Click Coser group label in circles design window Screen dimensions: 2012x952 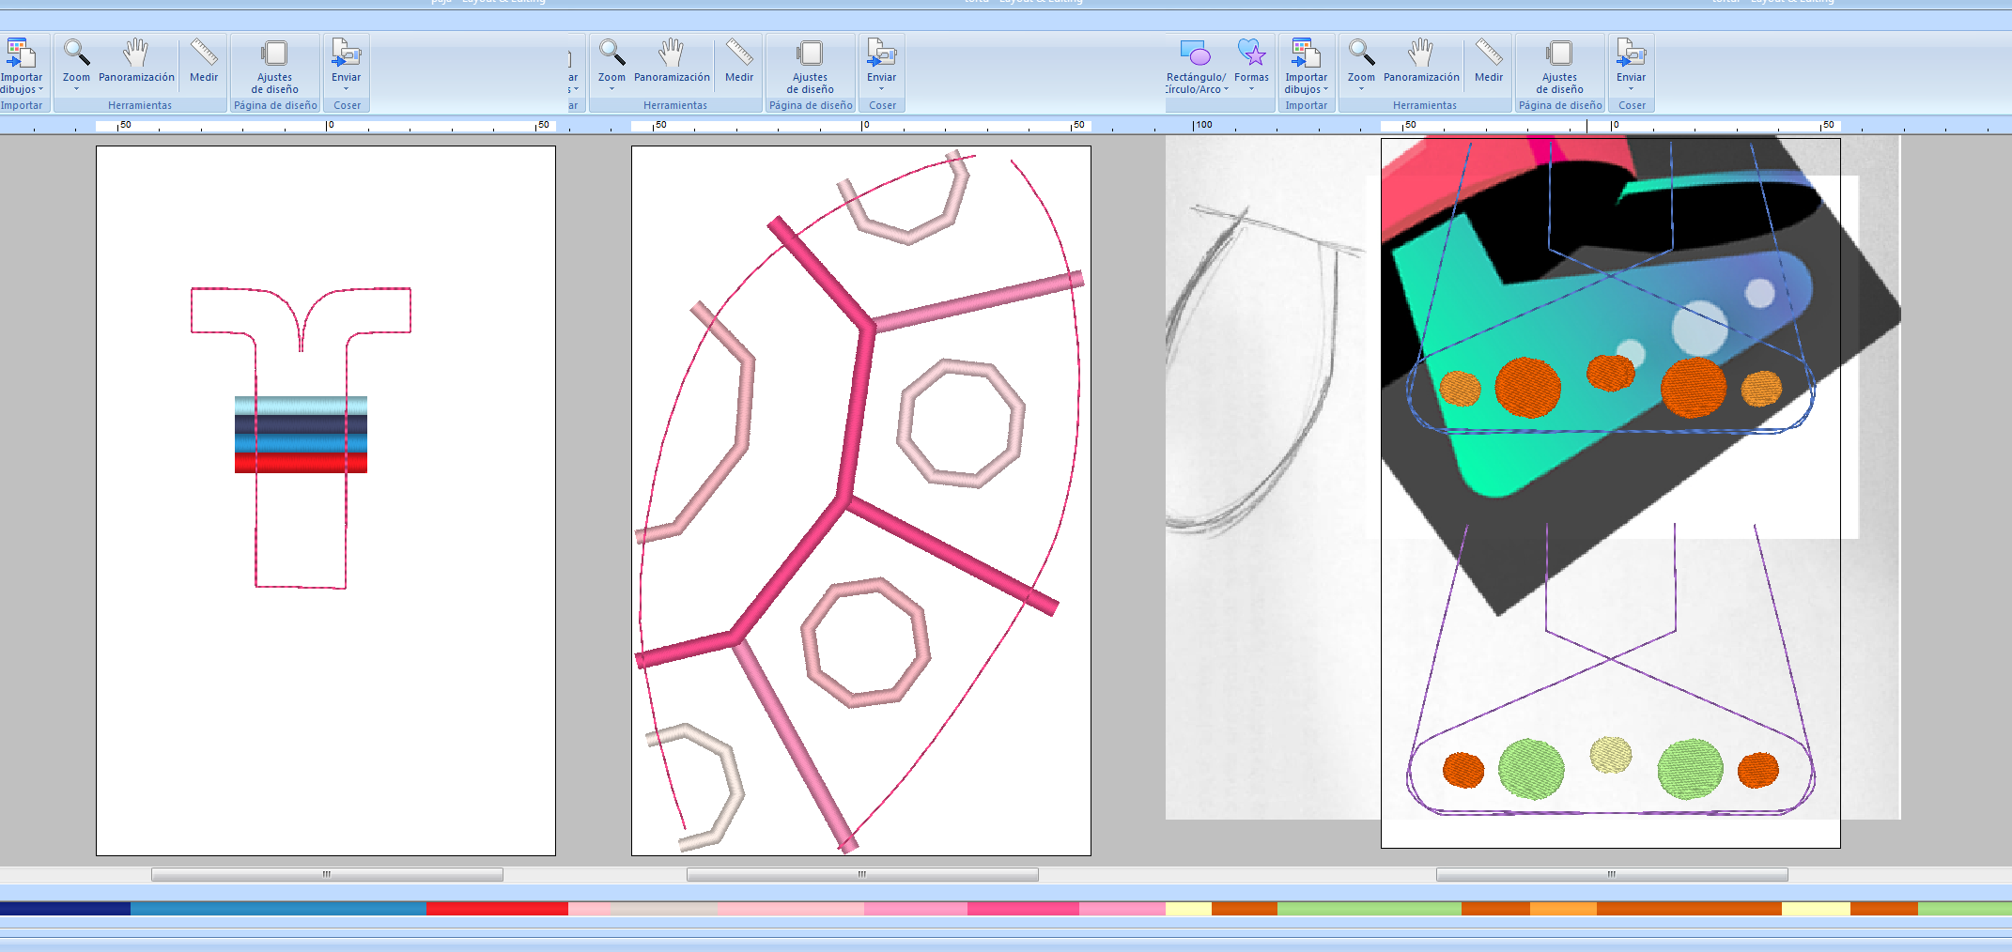click(x=1632, y=105)
